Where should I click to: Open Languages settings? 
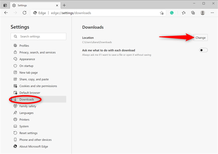38,113
